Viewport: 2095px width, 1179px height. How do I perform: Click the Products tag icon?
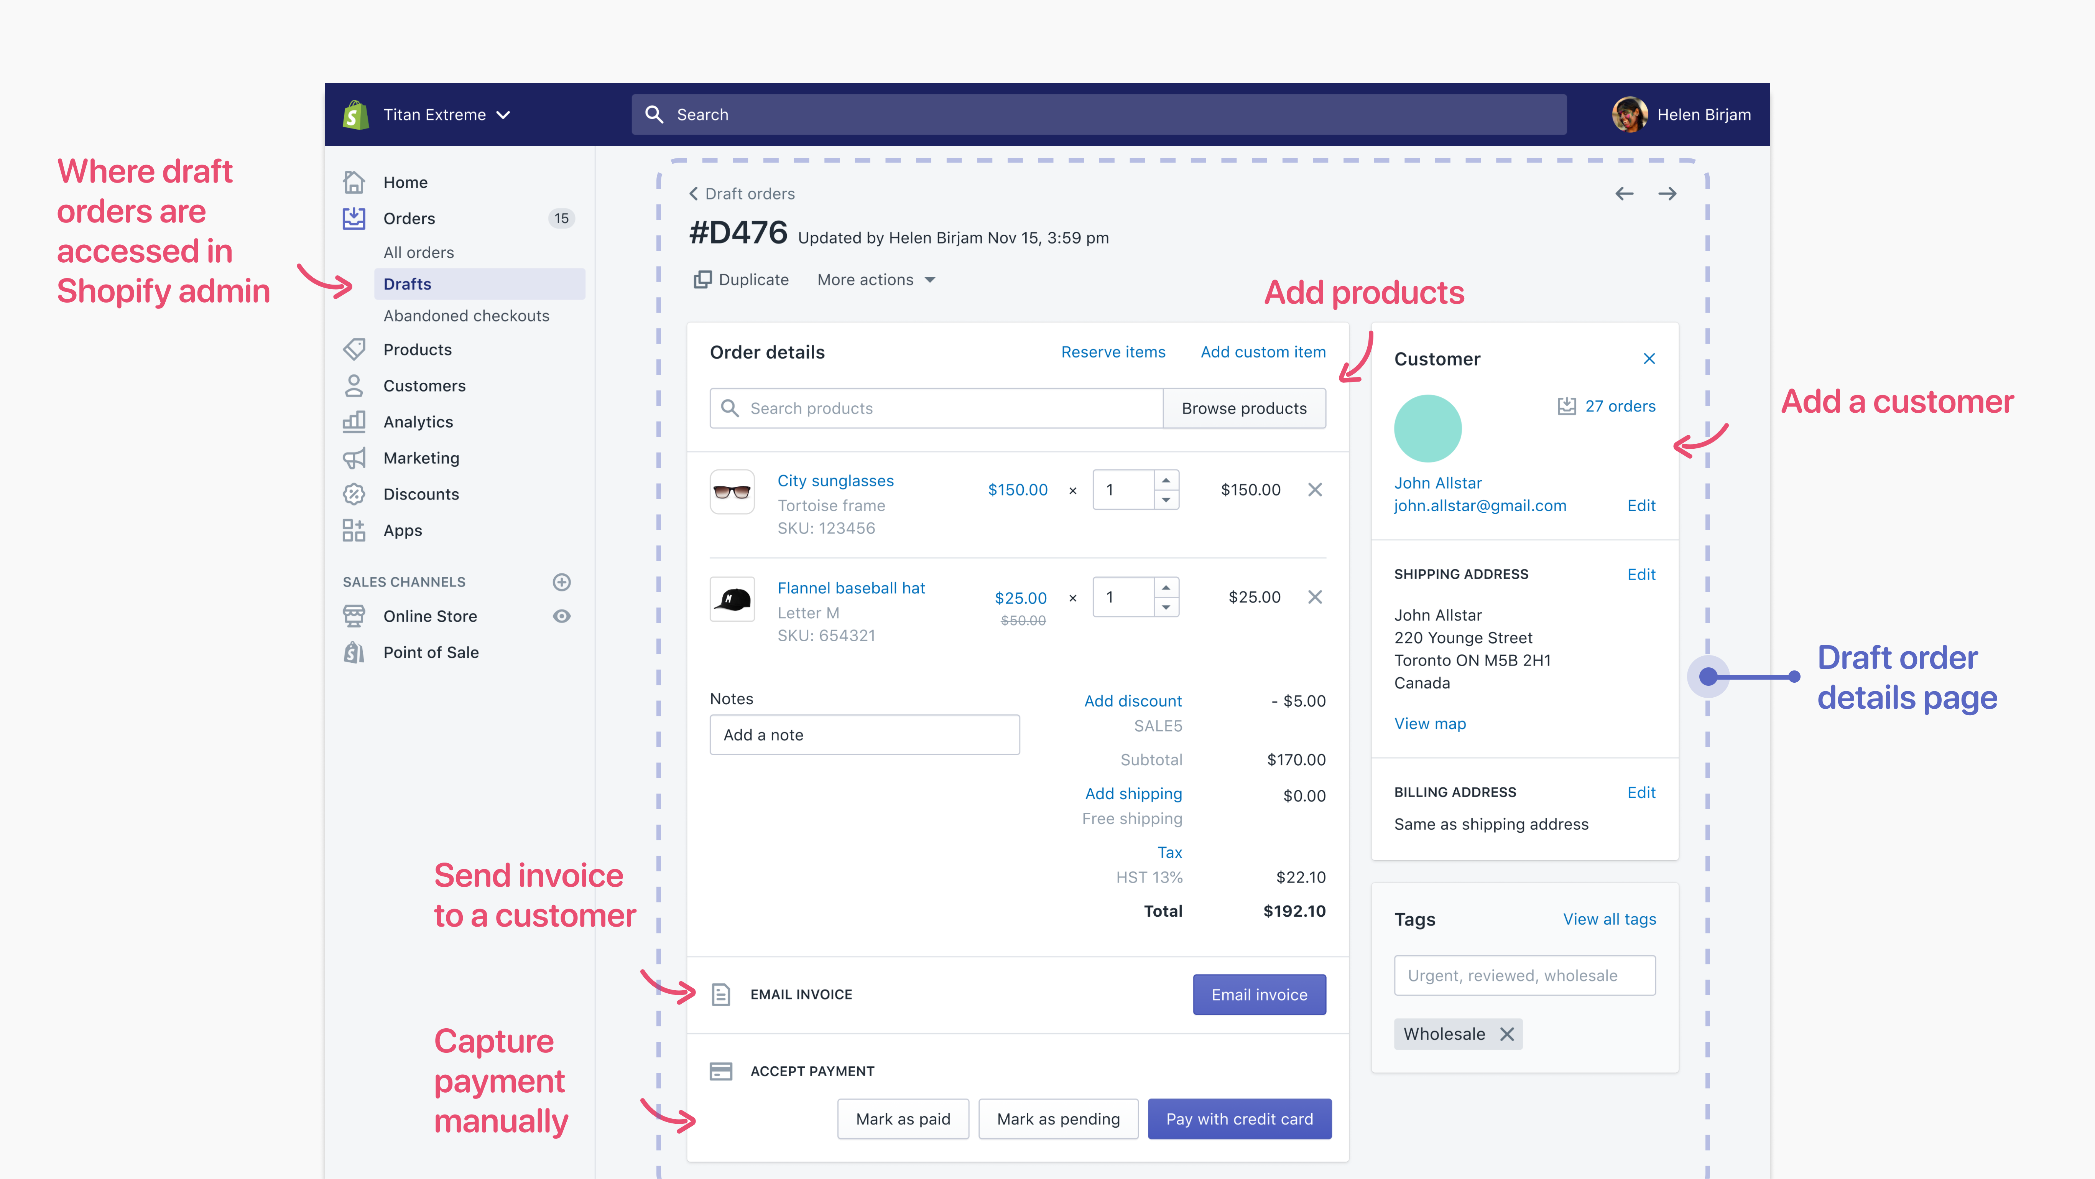click(354, 349)
